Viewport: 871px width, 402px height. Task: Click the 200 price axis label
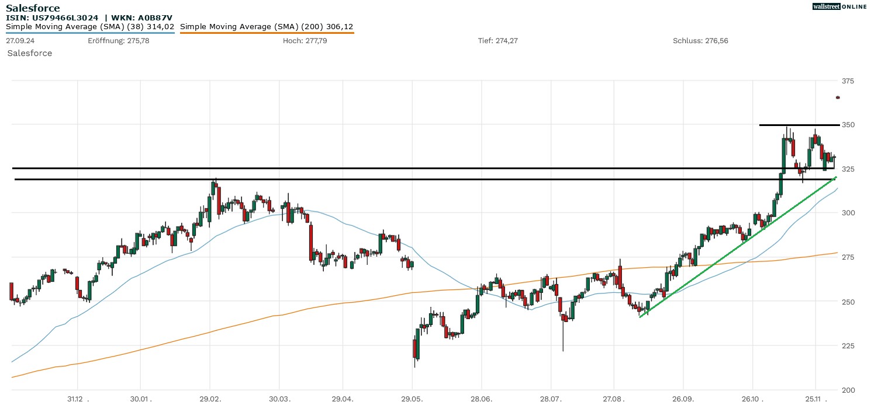click(848, 390)
